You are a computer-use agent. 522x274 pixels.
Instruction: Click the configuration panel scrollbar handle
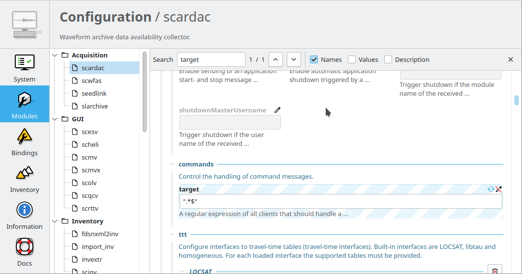tap(517, 100)
